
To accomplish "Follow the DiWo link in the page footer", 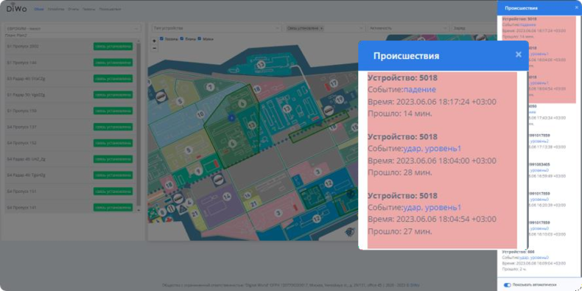I will click(x=415, y=285).
